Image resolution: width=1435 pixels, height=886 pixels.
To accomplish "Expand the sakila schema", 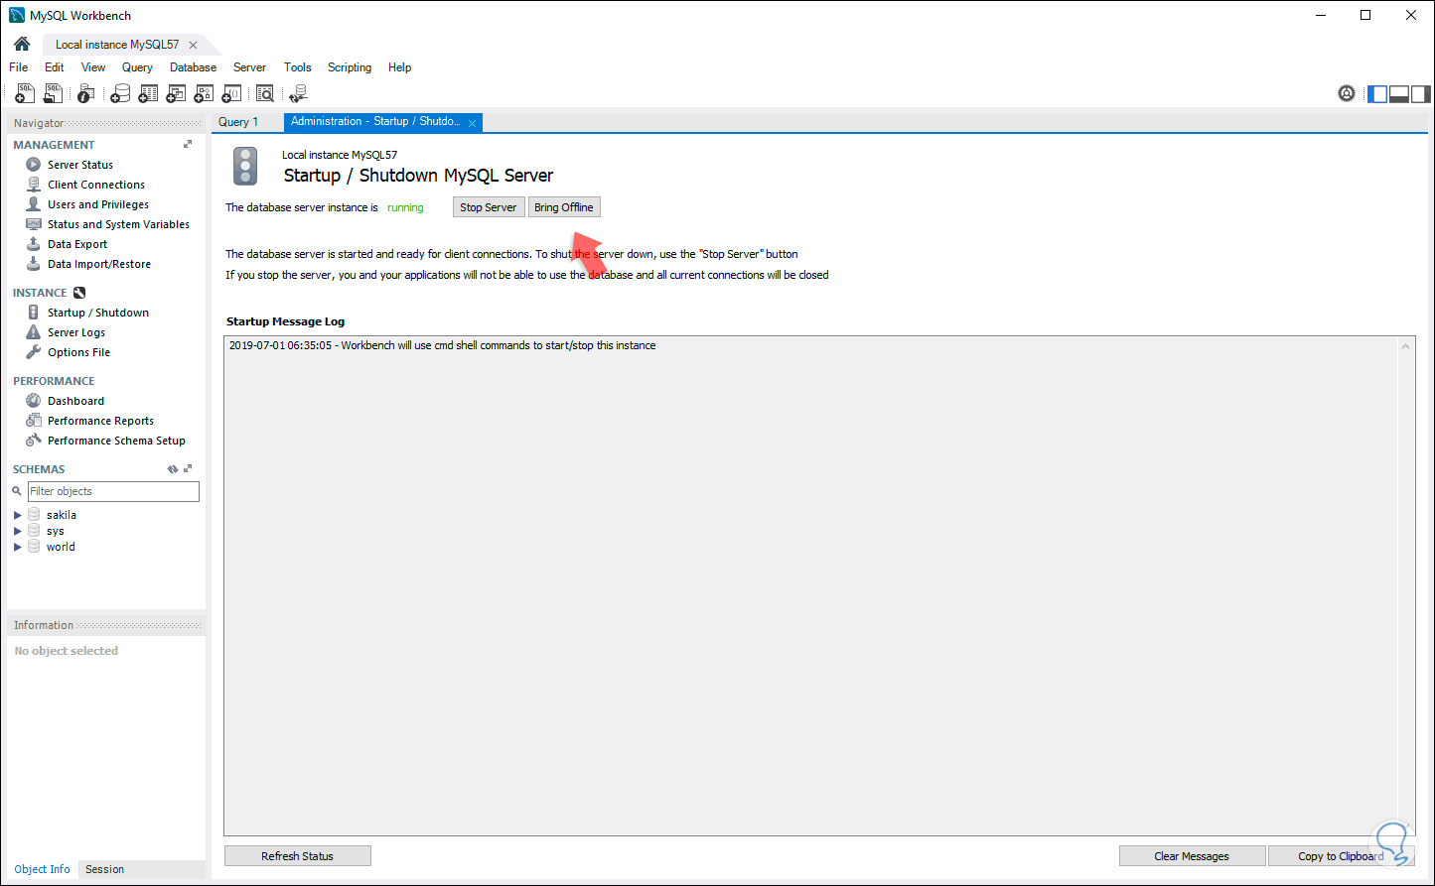I will point(18,515).
